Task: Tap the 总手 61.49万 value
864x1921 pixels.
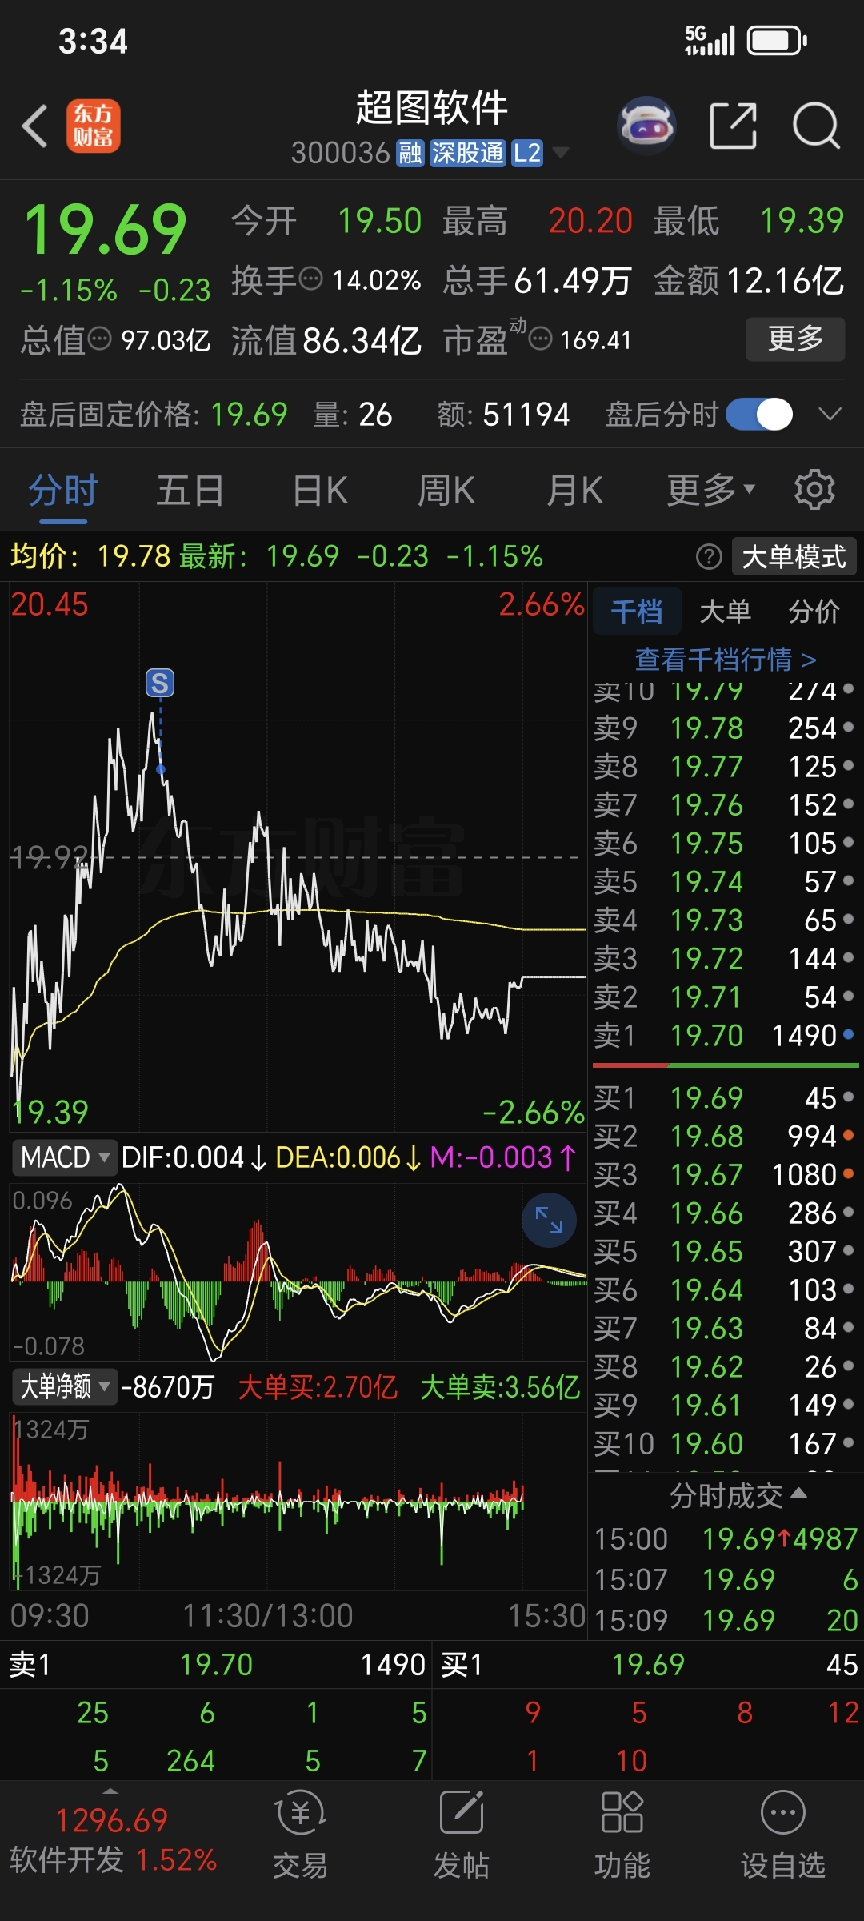Action: click(573, 280)
